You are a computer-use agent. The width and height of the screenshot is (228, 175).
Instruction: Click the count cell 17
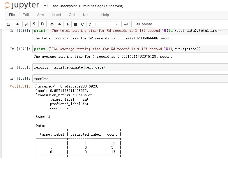(x=113, y=152)
